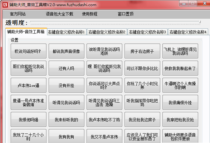Screen dimensions: 210x143
Task: Activate the 我卢本伟吃不了鸡 button
Action: [104, 119]
